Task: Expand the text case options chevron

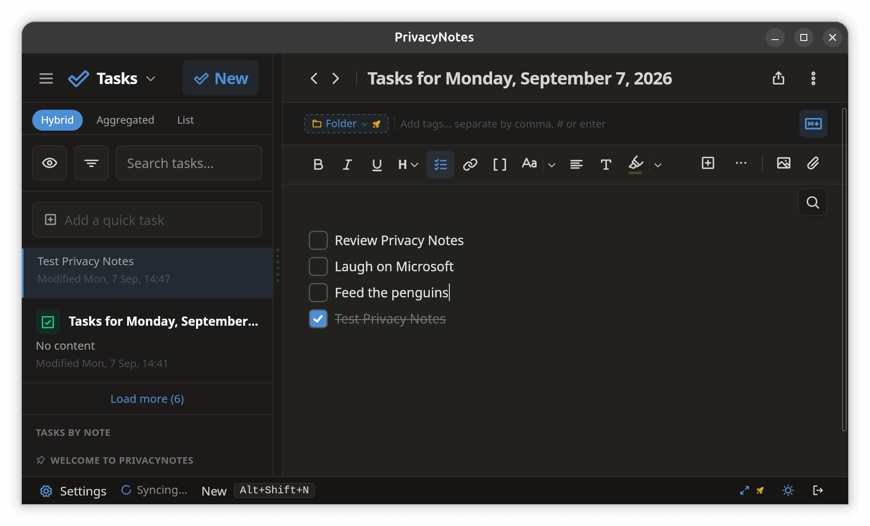Action: 552,165
